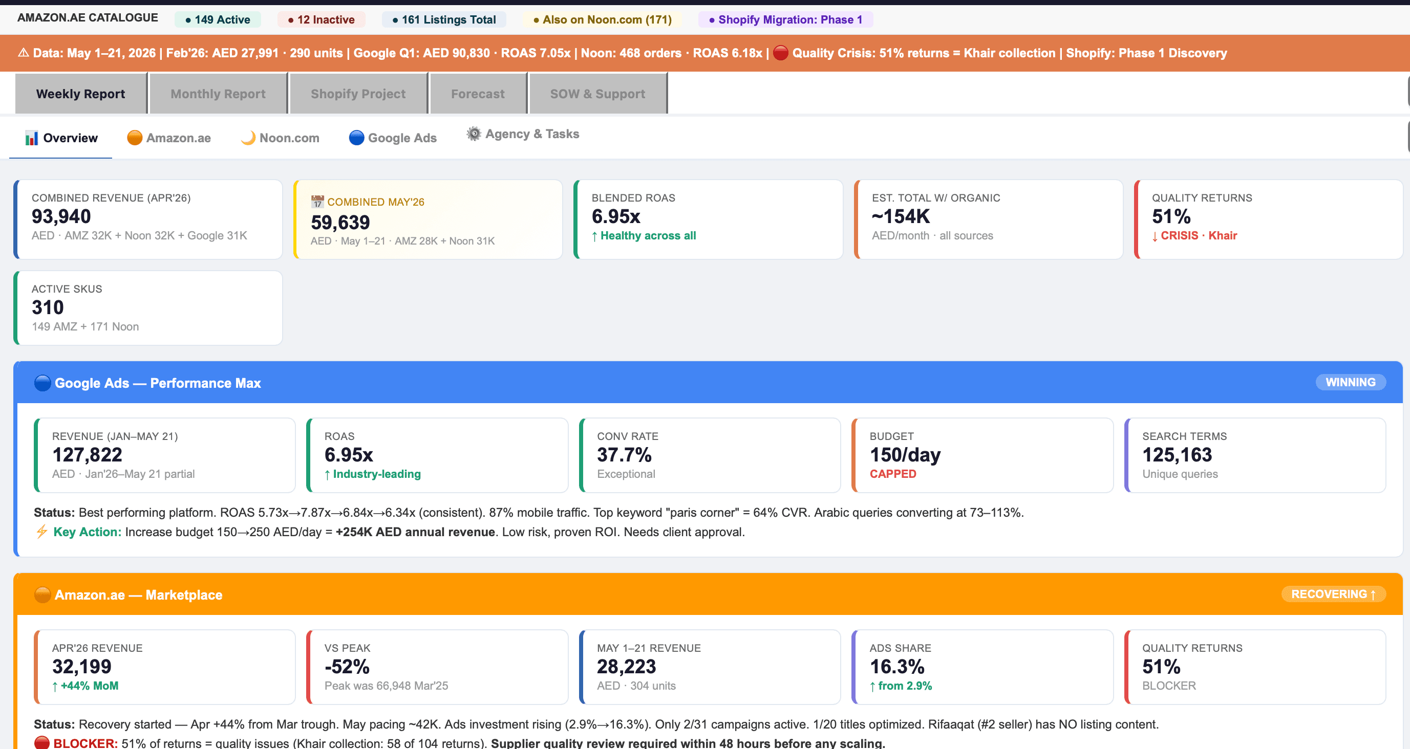Select the Amazon.ae sub-tab
1410x749 pixels.
tap(168, 138)
